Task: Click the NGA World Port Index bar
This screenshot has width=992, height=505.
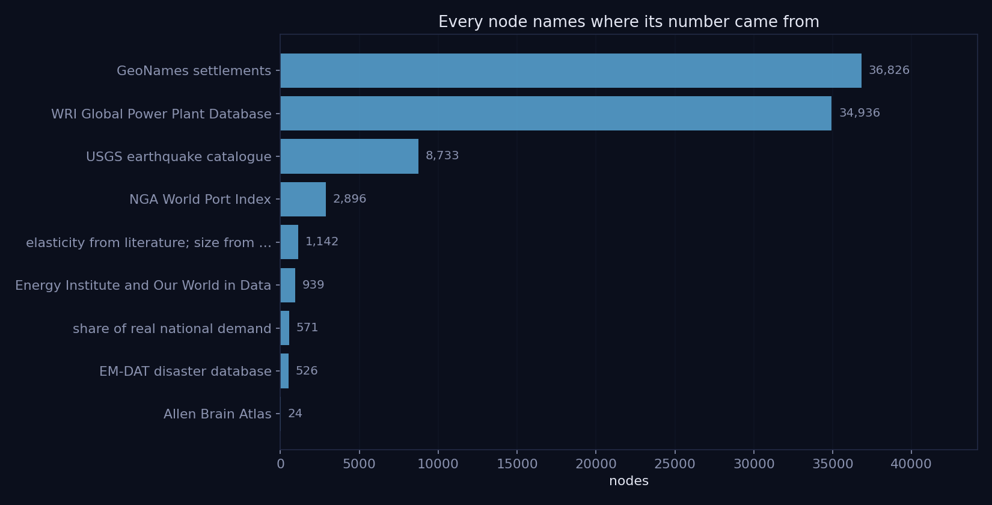Action: (303, 200)
